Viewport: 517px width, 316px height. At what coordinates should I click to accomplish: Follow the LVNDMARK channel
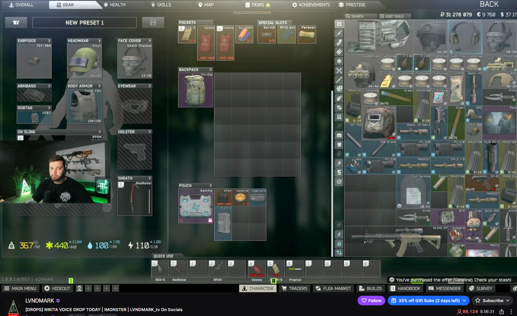(x=371, y=300)
